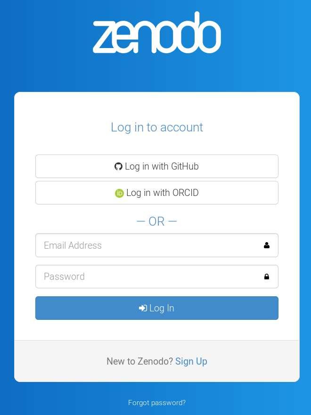Open the Sign Up link
The image size is (311, 415).
(x=191, y=361)
